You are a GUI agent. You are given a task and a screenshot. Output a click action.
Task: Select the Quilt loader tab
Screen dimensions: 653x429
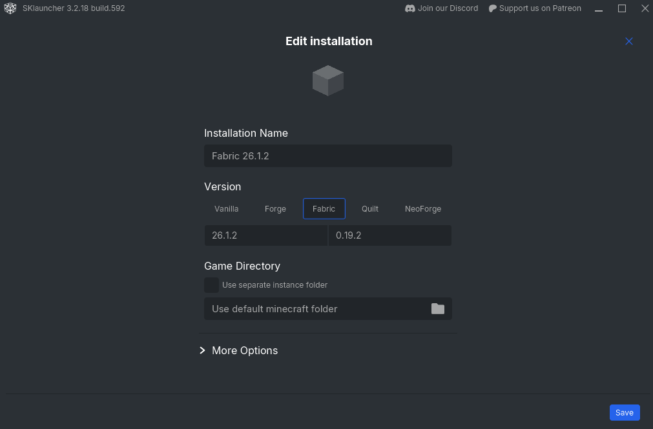369,208
